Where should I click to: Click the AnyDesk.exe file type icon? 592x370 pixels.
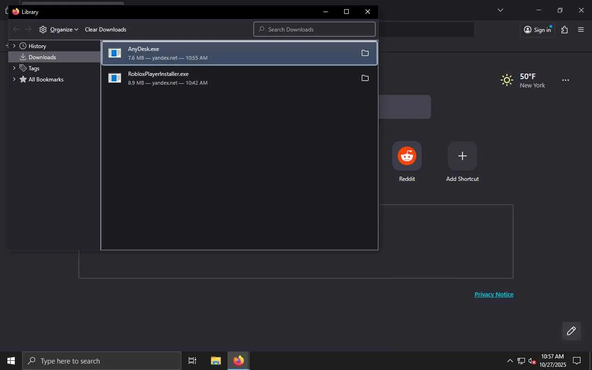pyautogui.click(x=115, y=53)
